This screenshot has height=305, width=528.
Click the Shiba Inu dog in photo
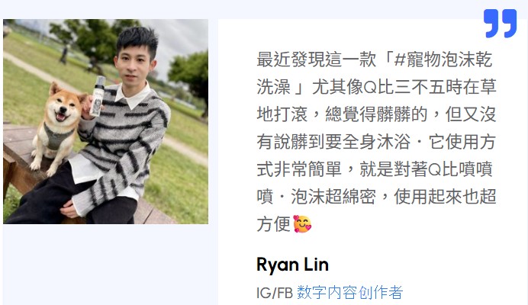click(57, 128)
